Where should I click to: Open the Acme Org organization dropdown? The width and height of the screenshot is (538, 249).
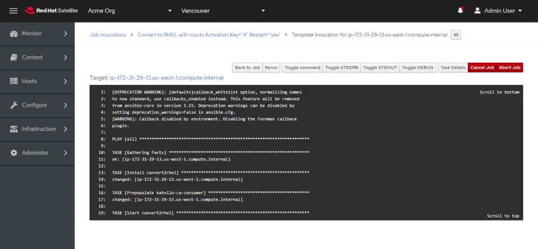tap(129, 11)
